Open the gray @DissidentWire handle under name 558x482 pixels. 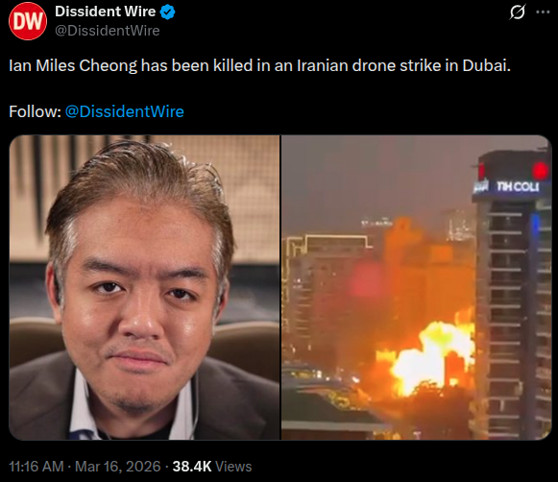pyautogui.click(x=108, y=31)
